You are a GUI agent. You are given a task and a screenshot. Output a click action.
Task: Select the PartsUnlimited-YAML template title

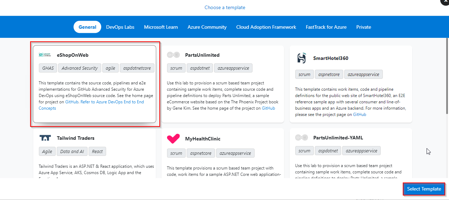tap(338, 138)
